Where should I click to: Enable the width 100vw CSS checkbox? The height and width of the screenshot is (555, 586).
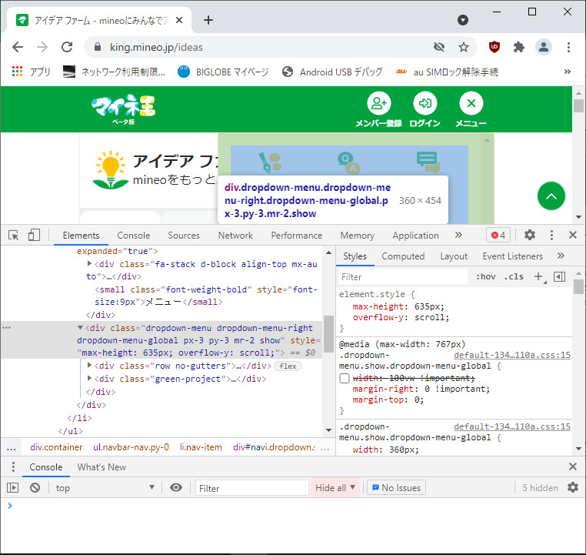pos(345,378)
